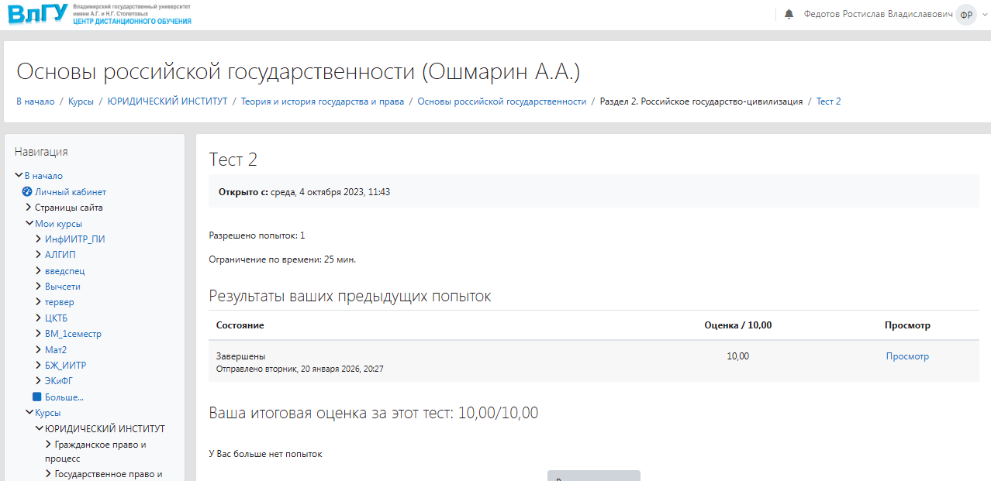Go to Курсы in breadcrumb
Screen dimensions: 991x481
click(x=81, y=101)
